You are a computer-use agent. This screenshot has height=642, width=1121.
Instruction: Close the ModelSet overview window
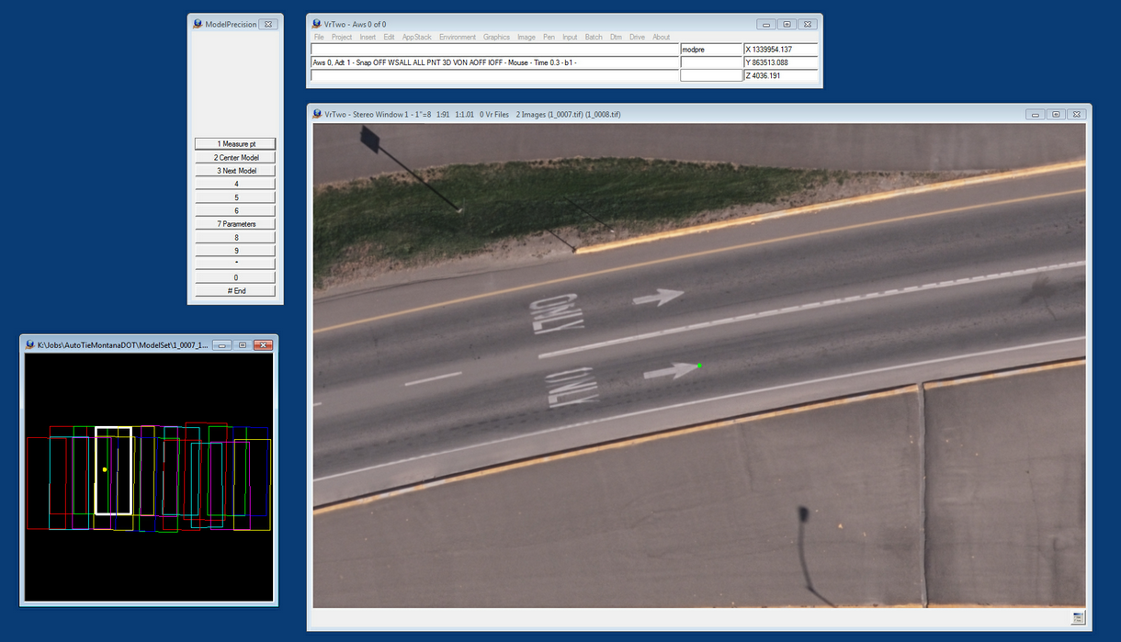coord(263,345)
